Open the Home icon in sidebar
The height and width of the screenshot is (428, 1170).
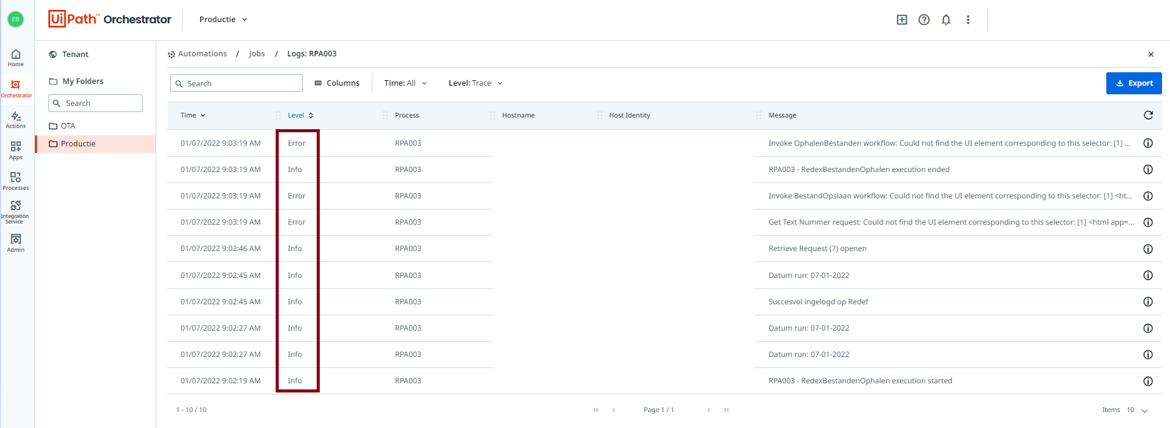tap(16, 57)
